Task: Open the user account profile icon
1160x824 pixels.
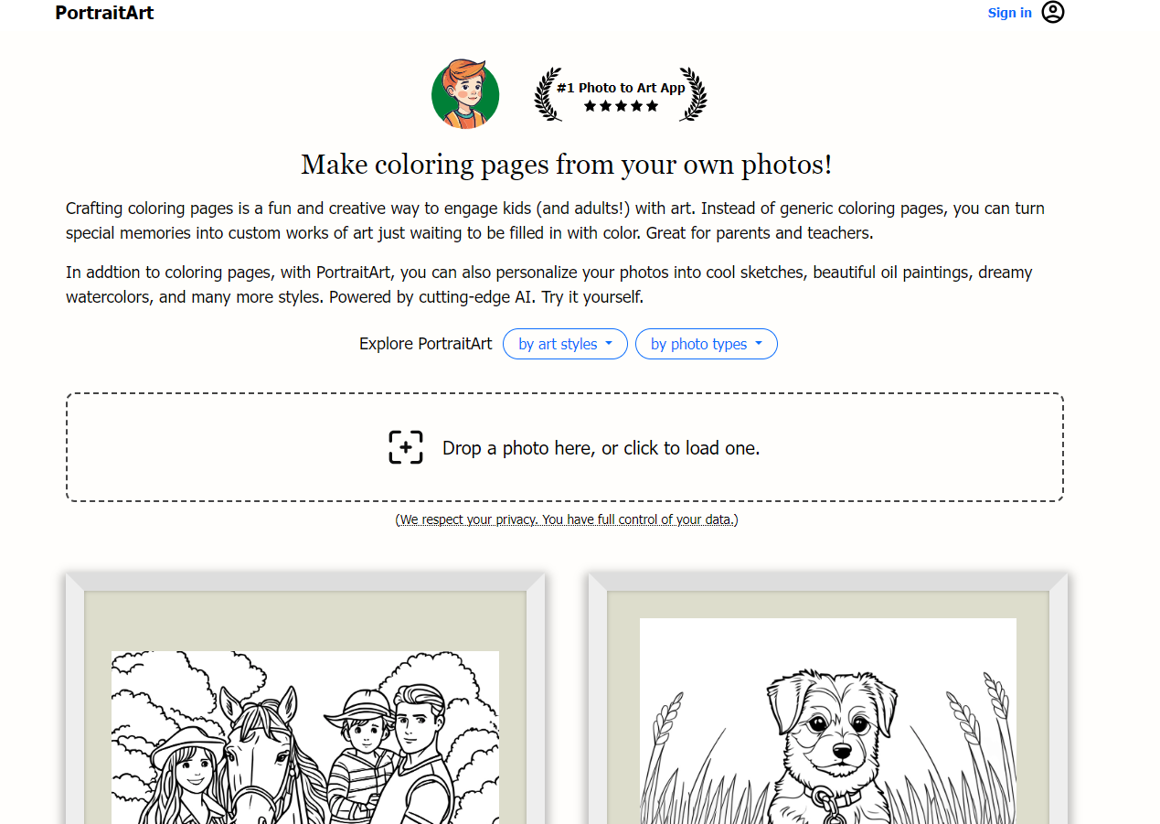Action: click(x=1053, y=12)
